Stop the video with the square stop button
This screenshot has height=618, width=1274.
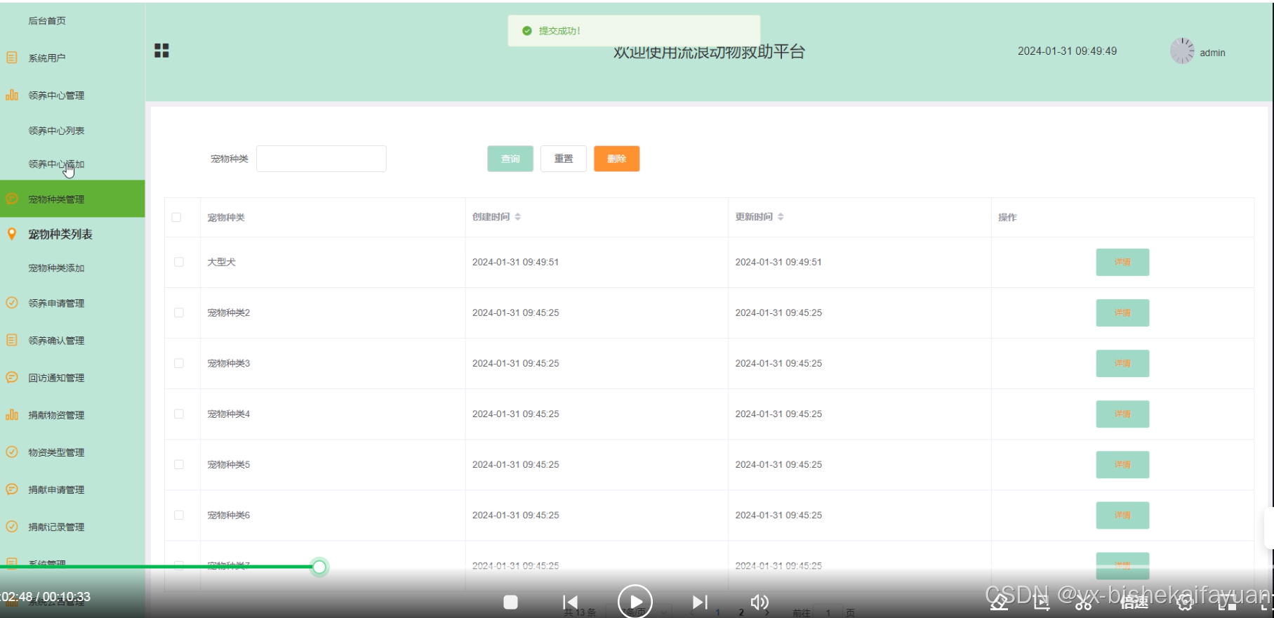511,602
